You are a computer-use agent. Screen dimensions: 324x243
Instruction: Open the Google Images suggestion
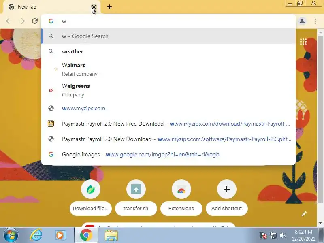168,154
